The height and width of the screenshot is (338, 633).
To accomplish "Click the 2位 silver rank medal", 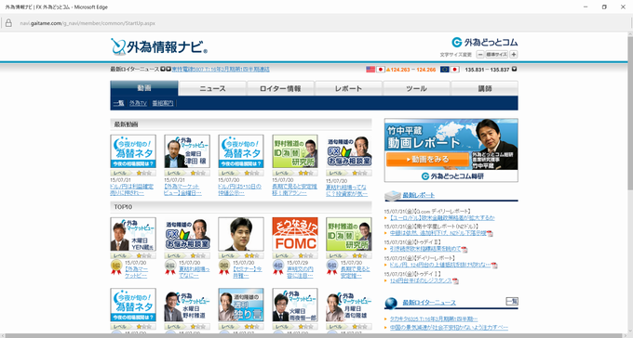I will click(x=170, y=267).
